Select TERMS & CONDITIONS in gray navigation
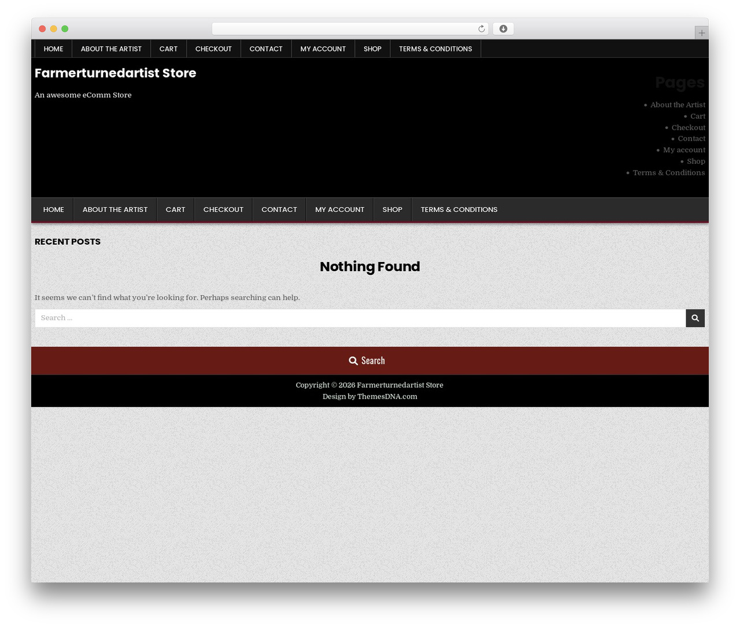 coord(459,209)
